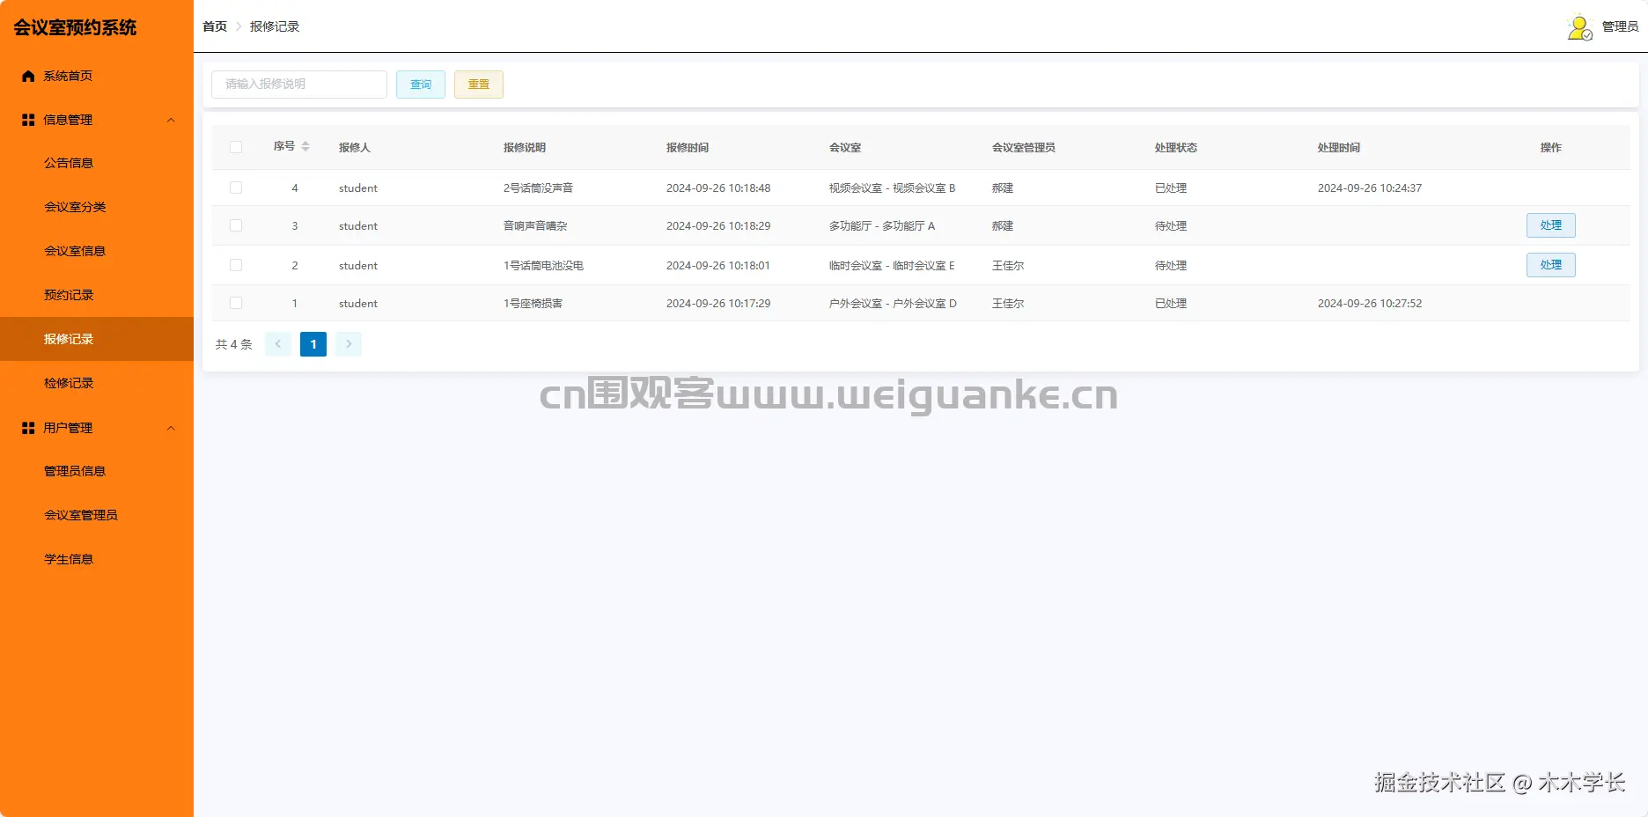Click cell 多功能厅 - 多功能厅 A

click(882, 226)
